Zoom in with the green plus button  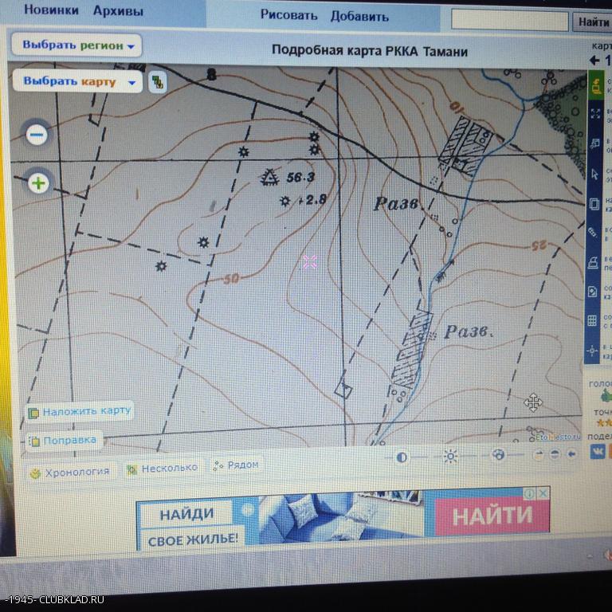tap(38, 183)
